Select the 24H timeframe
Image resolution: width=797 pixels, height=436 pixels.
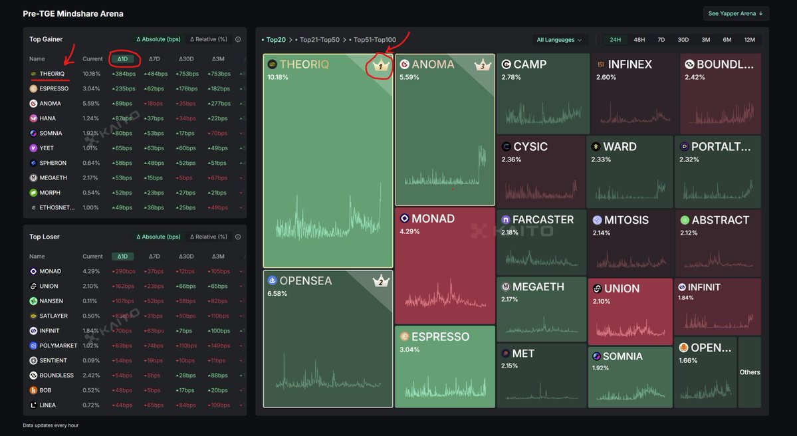tap(615, 40)
